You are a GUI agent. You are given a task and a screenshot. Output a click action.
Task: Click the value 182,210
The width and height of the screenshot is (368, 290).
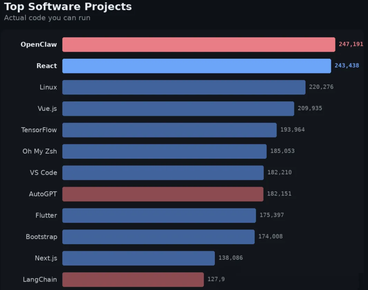point(279,172)
